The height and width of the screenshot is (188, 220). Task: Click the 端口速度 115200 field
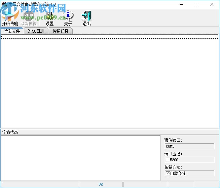(189, 160)
